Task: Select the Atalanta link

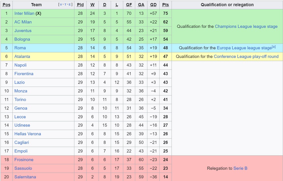Action: pyautogui.click(x=22, y=56)
